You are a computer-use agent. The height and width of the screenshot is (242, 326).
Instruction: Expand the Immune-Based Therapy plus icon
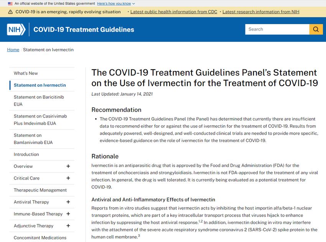pos(68,214)
